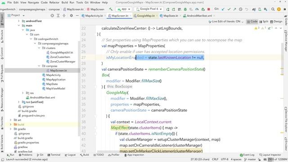The image size is (288, 162).
Task: Click the Expand All icon in Project panel
Action: coord(58,16)
